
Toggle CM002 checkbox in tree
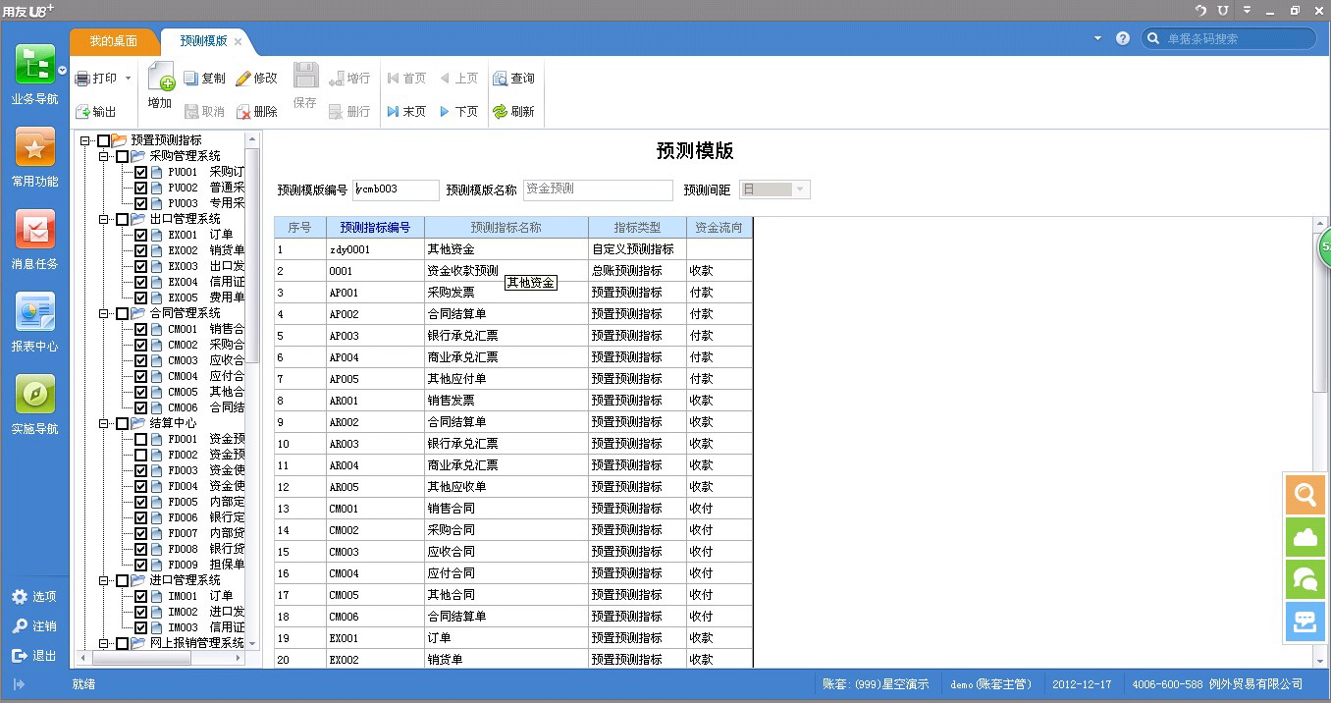point(141,345)
